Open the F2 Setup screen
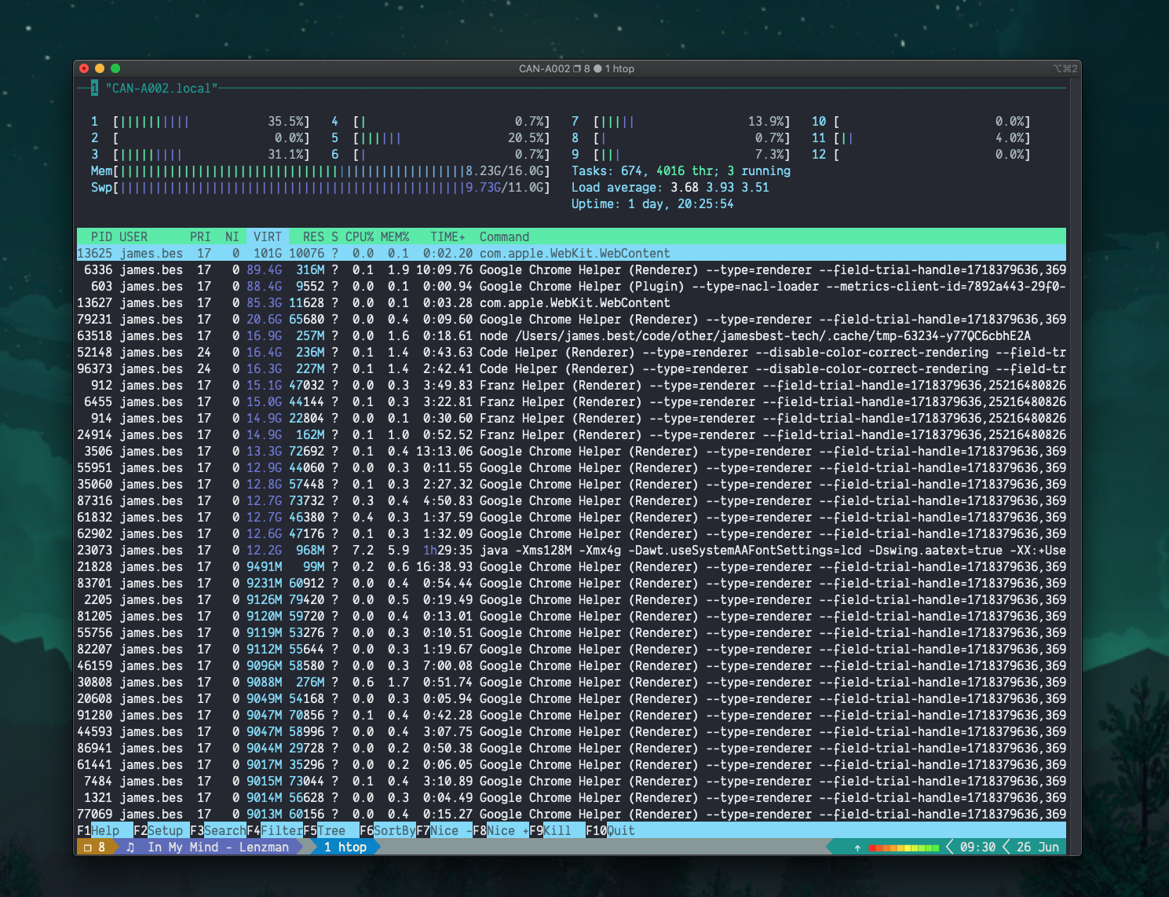 [160, 830]
